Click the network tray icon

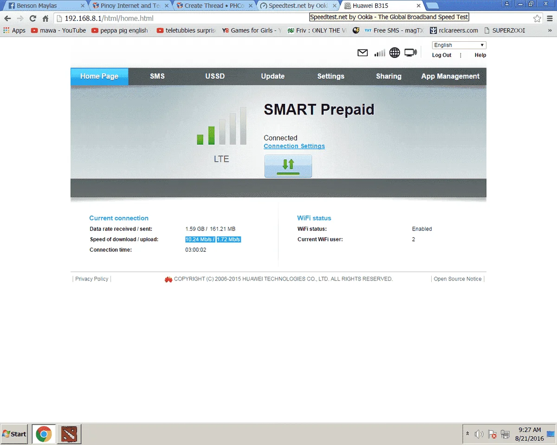tap(505, 434)
